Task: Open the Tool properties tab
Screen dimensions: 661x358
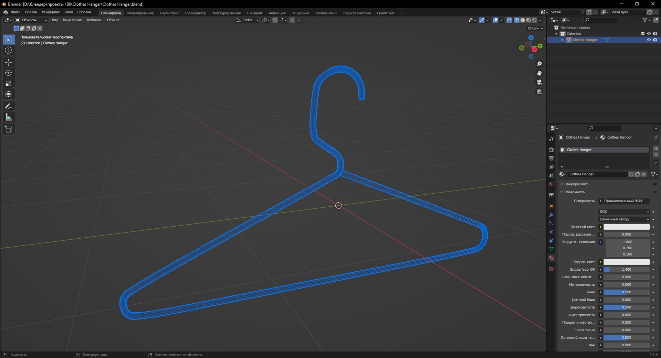Action: tap(551, 139)
